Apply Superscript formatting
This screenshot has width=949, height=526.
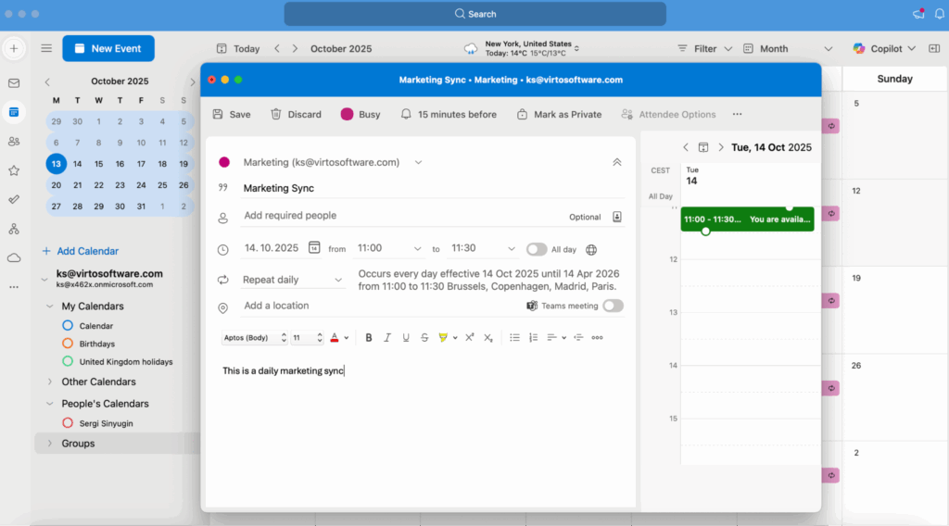470,337
